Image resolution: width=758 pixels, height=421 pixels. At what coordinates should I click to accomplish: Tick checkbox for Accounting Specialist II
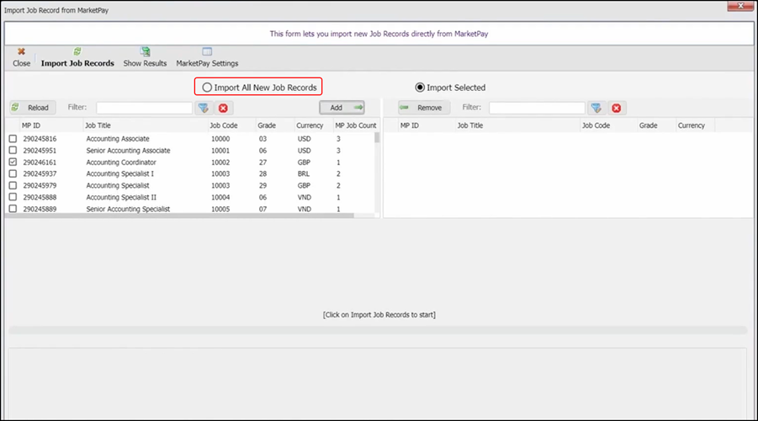pos(13,197)
